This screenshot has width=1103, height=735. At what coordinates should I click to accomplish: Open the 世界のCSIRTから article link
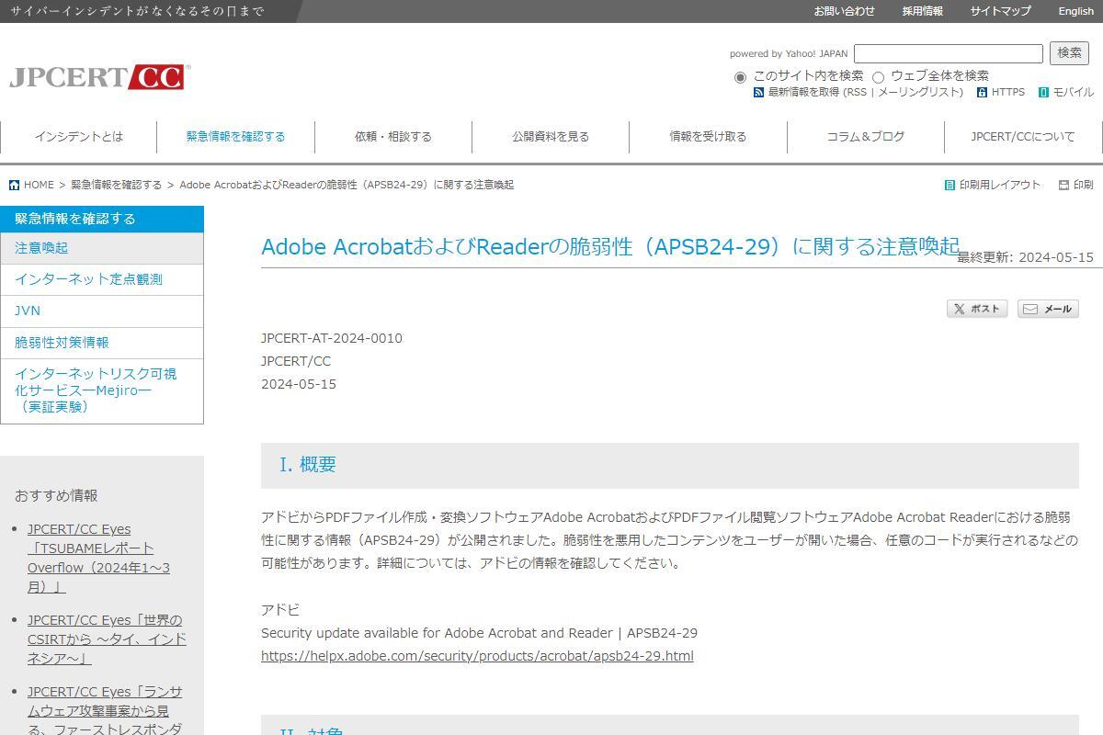pos(107,639)
